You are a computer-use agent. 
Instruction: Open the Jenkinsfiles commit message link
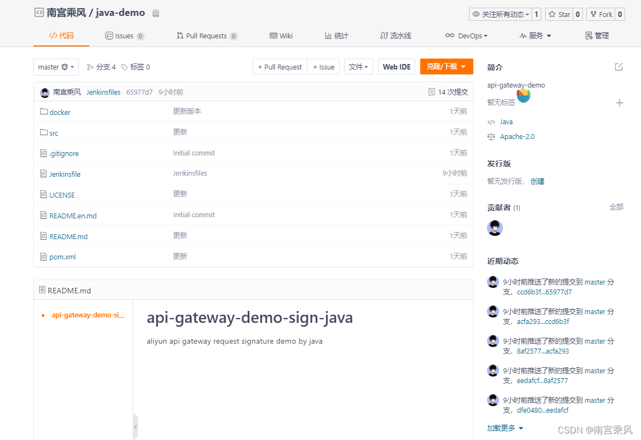click(104, 92)
